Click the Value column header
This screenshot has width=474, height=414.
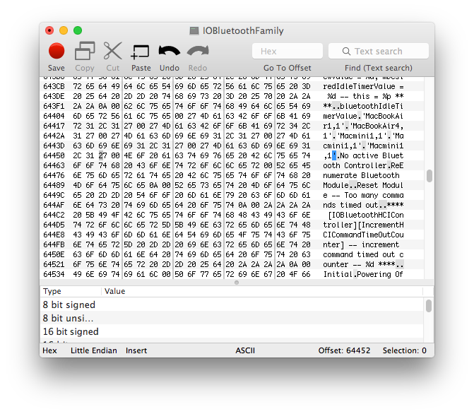pos(262,291)
